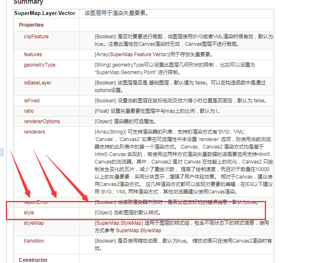The image size is (318, 263).
Task: Click the isBaseLayer description mentioning options设置
Action: (180, 86)
